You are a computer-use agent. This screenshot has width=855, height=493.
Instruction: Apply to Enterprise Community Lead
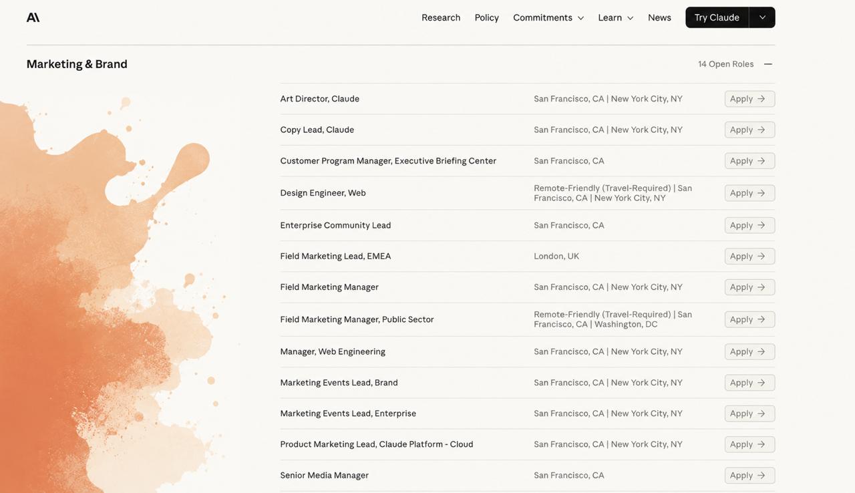749,225
